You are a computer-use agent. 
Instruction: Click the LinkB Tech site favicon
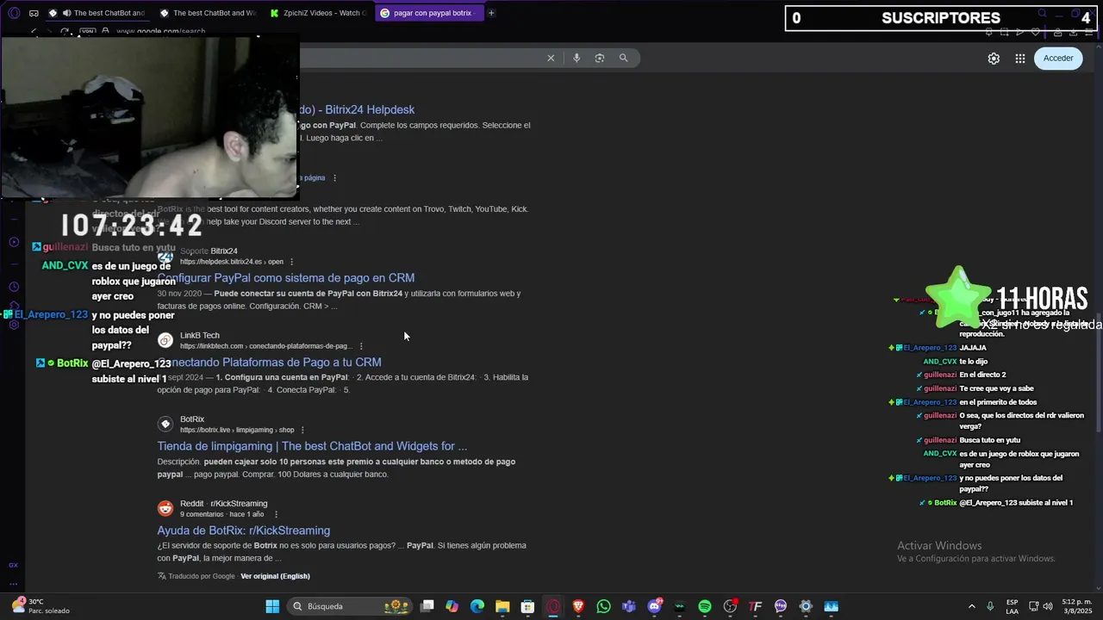pyautogui.click(x=165, y=340)
